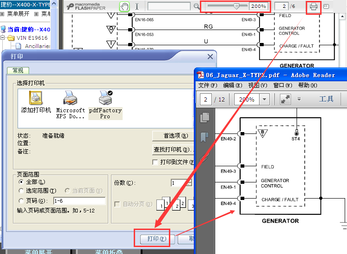Open Adobe Reader 帮助(H) menu
This screenshot has height=254, width=347.
tap(308, 85)
